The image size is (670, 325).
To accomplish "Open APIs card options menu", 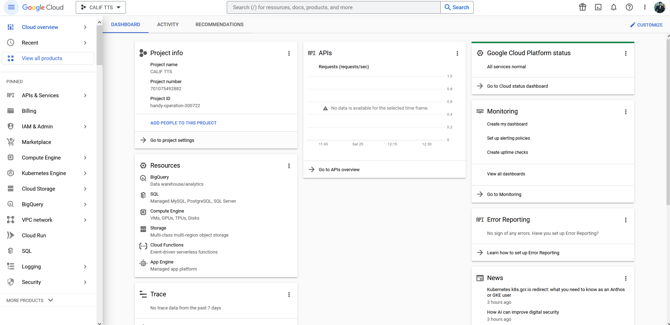I will (457, 53).
